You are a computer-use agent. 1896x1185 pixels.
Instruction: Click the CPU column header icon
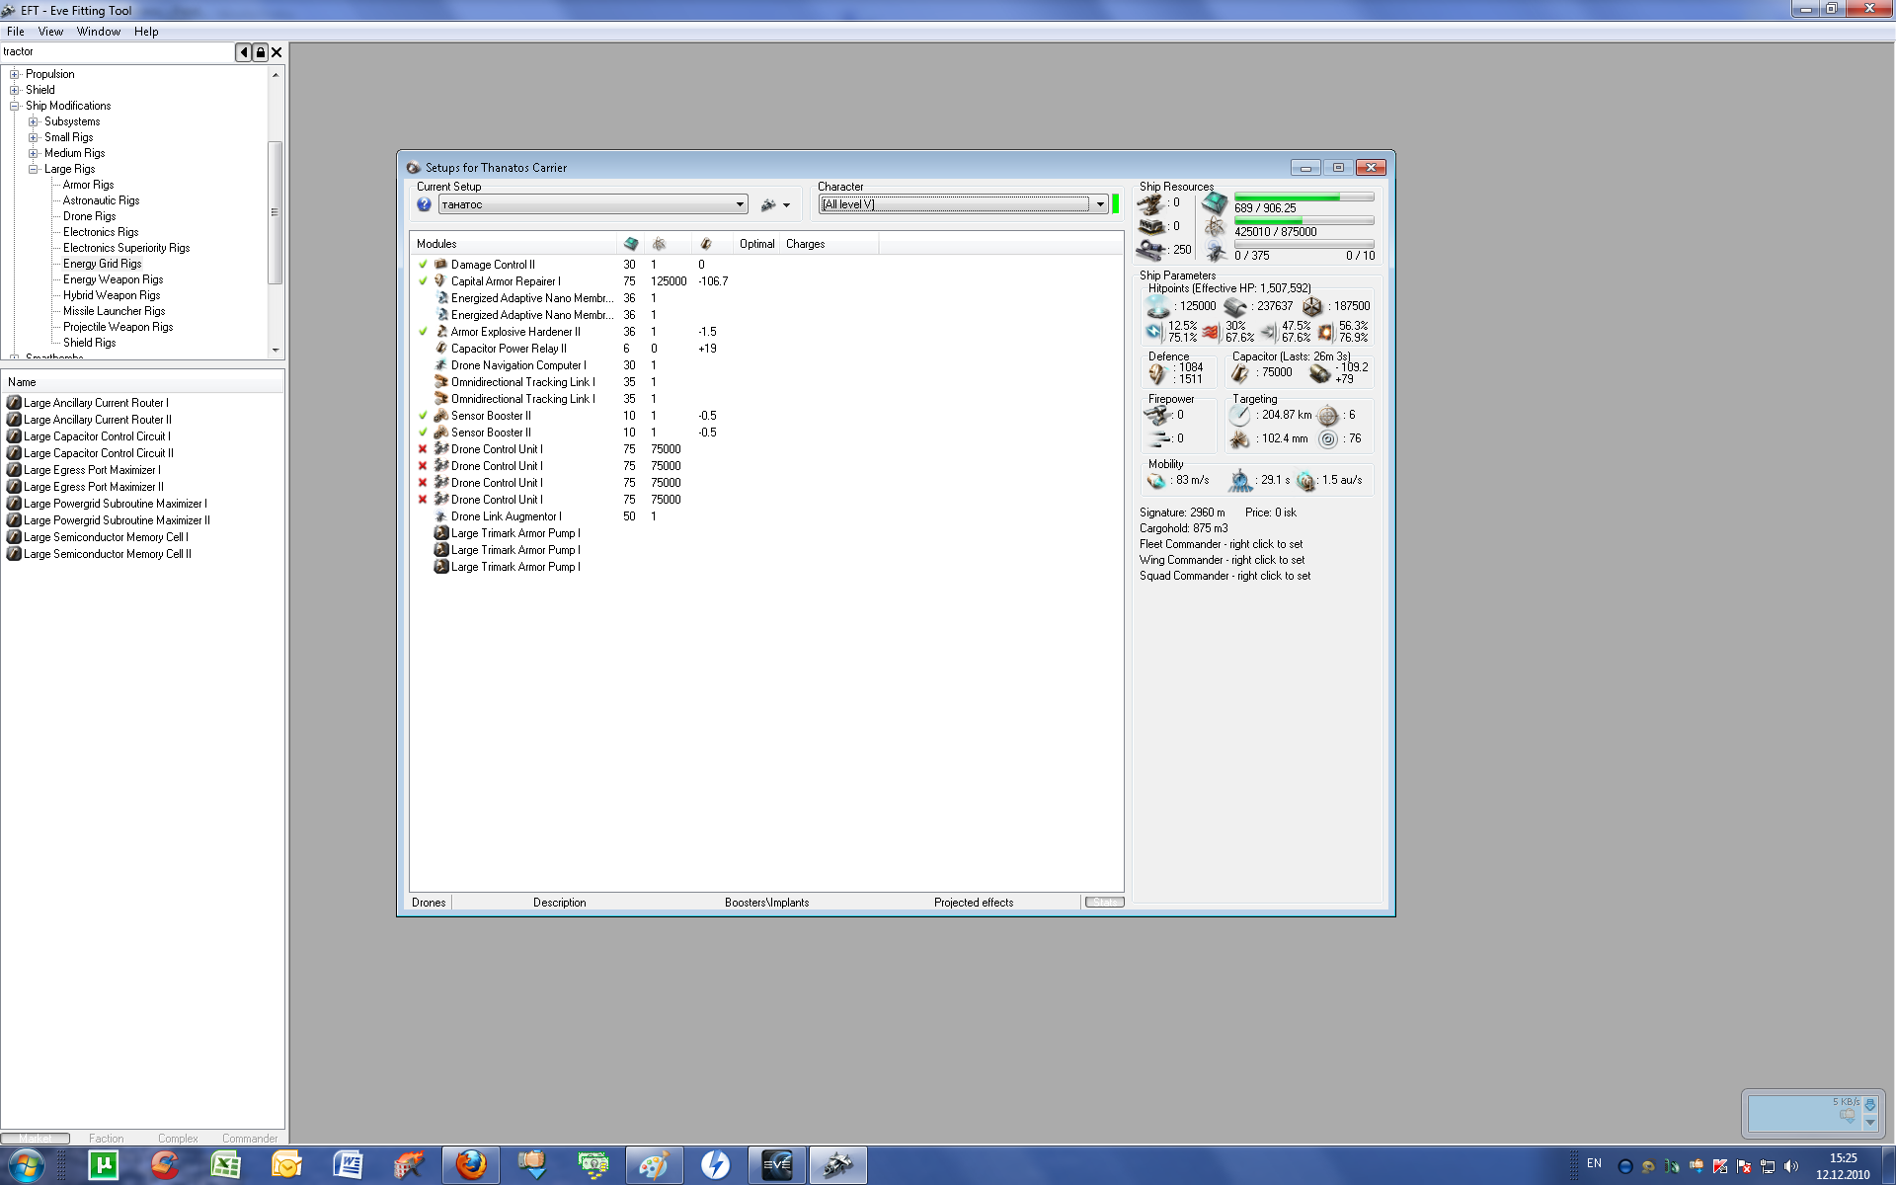[x=631, y=244]
